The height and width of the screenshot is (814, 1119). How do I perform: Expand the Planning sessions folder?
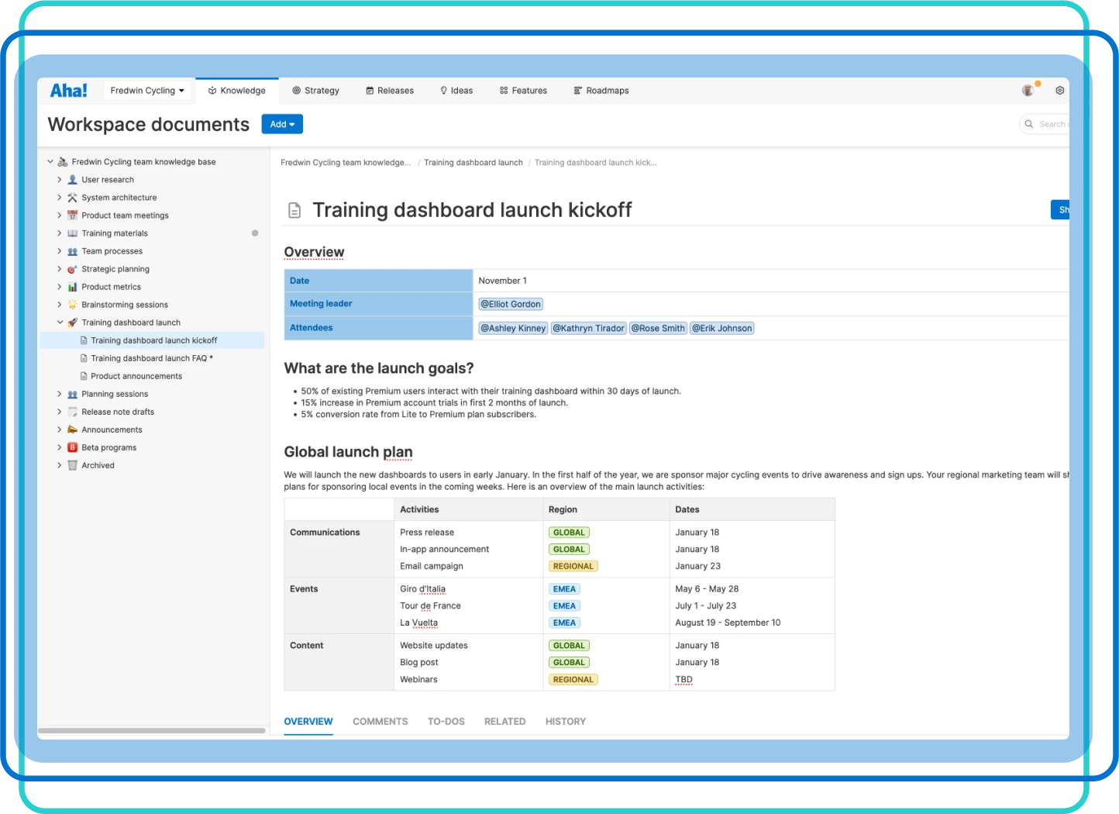pos(60,394)
